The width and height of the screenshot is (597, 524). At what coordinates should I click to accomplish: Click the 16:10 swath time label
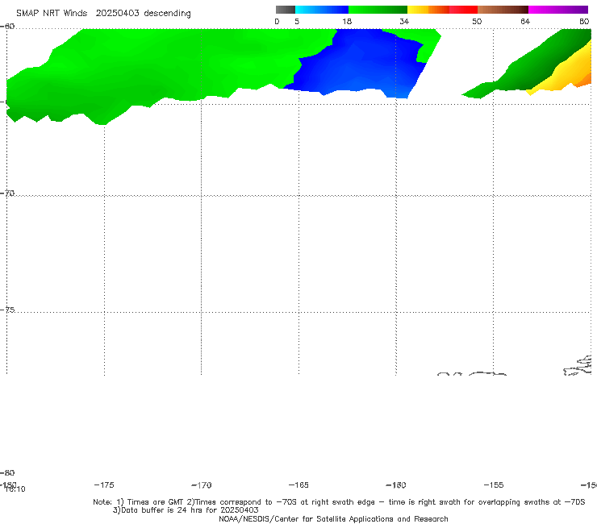[x=15, y=489]
